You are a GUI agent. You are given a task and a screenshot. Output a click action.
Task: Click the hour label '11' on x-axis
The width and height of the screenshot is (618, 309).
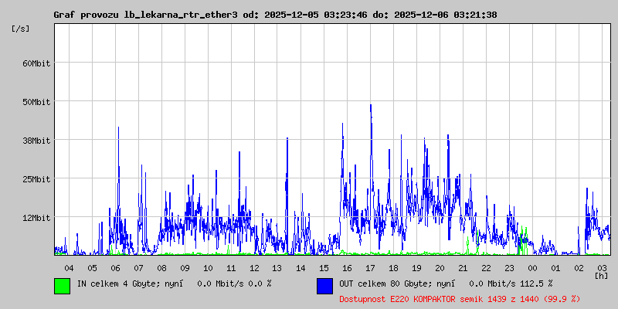point(231,268)
